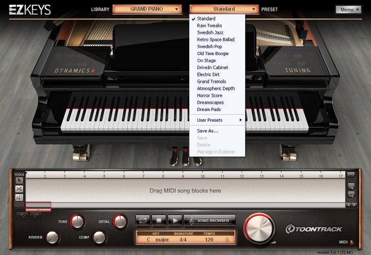The image size is (371, 255).
Task: Select the arrow pointer tool
Action: [19, 180]
